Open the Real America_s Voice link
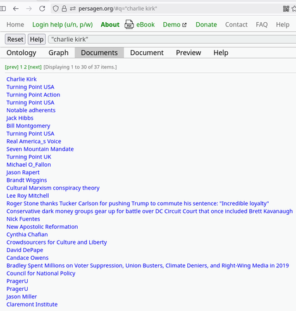 pos(34,141)
